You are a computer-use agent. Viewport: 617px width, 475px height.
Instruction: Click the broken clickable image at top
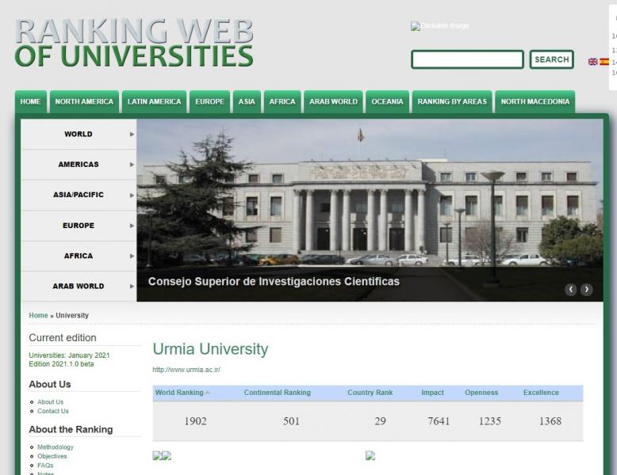coord(439,26)
